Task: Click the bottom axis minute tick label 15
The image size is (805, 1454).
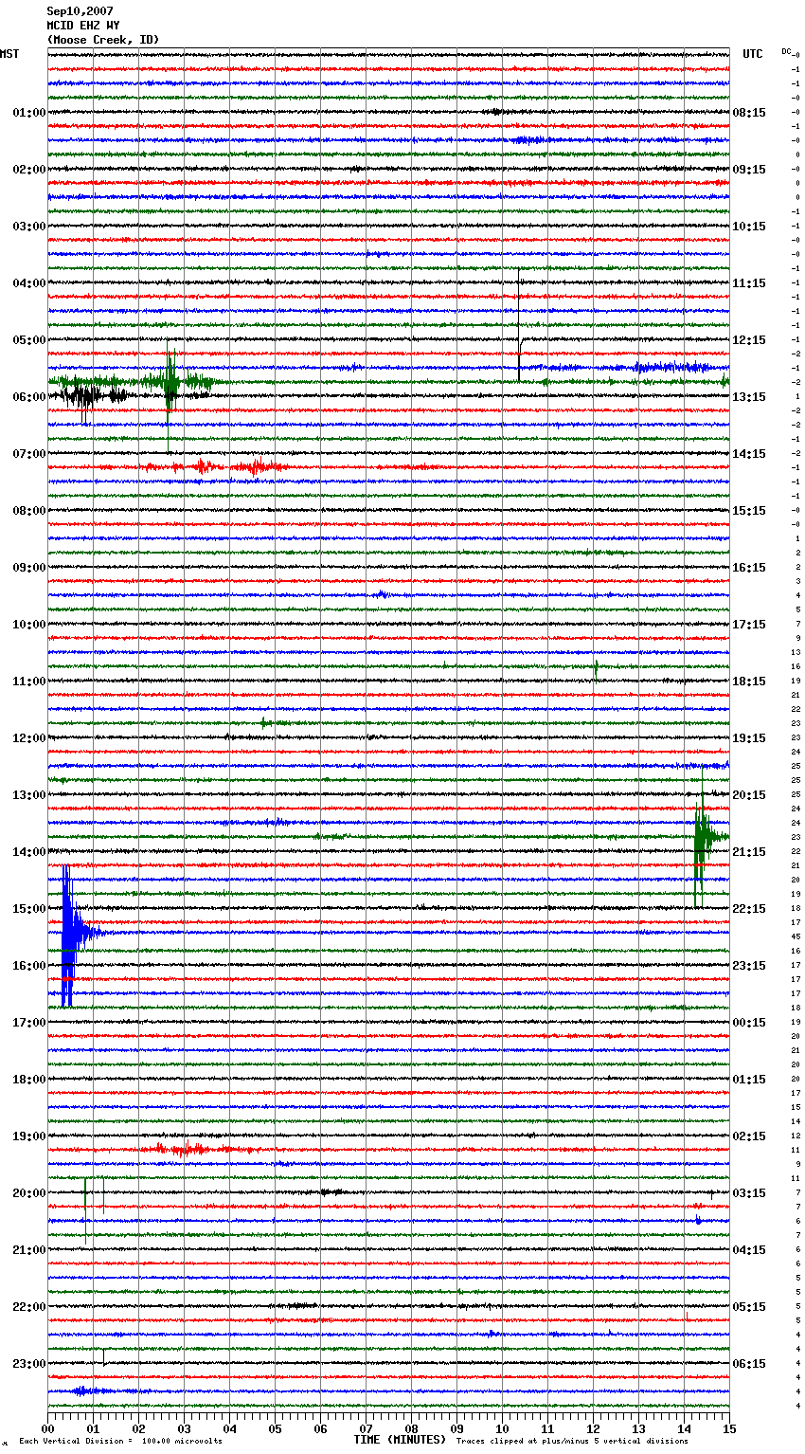Action: point(729,1428)
